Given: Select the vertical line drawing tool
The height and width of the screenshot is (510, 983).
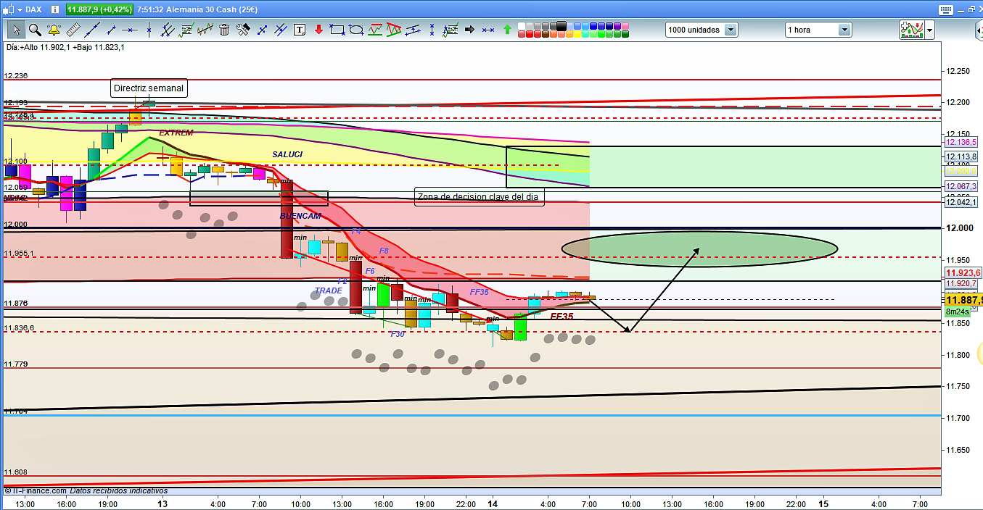Looking at the screenshot, I should 149,30.
